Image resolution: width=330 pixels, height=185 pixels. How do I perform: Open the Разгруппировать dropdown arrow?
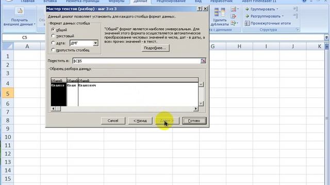click(x=283, y=16)
